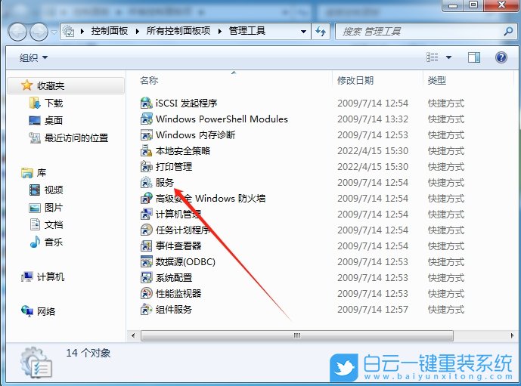This screenshot has width=521, height=386.
Task: Select 库 in navigation pane
Action: 41,172
